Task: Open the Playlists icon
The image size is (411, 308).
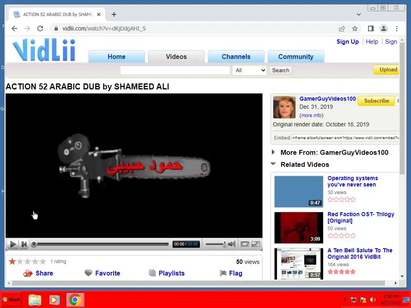Action: 152,273
